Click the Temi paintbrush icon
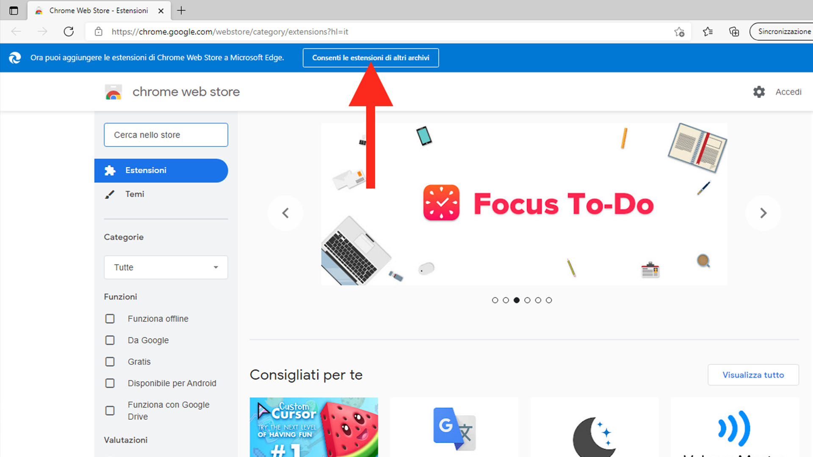The height and width of the screenshot is (457, 813). (109, 194)
